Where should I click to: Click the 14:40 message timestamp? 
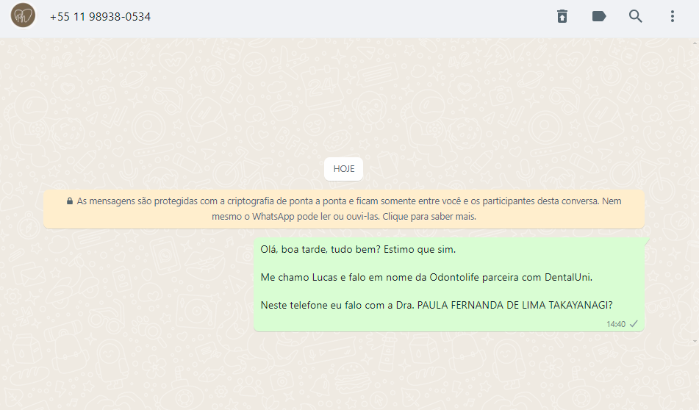coord(616,324)
